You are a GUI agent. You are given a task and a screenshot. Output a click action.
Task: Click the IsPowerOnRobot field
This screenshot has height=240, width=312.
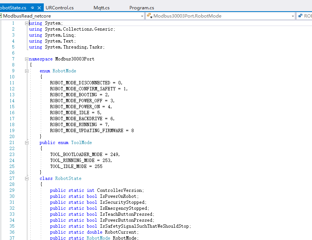coord(118,196)
